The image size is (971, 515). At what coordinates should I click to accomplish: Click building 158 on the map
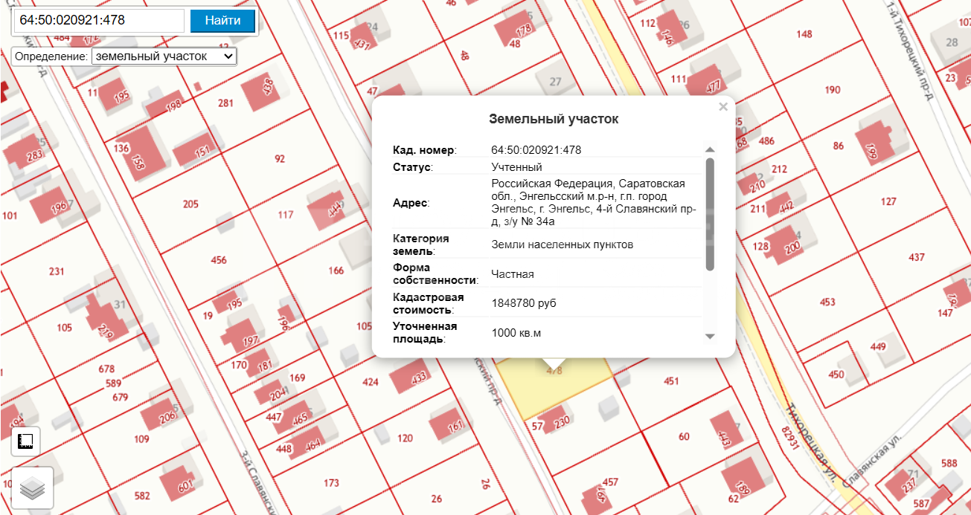(142, 152)
